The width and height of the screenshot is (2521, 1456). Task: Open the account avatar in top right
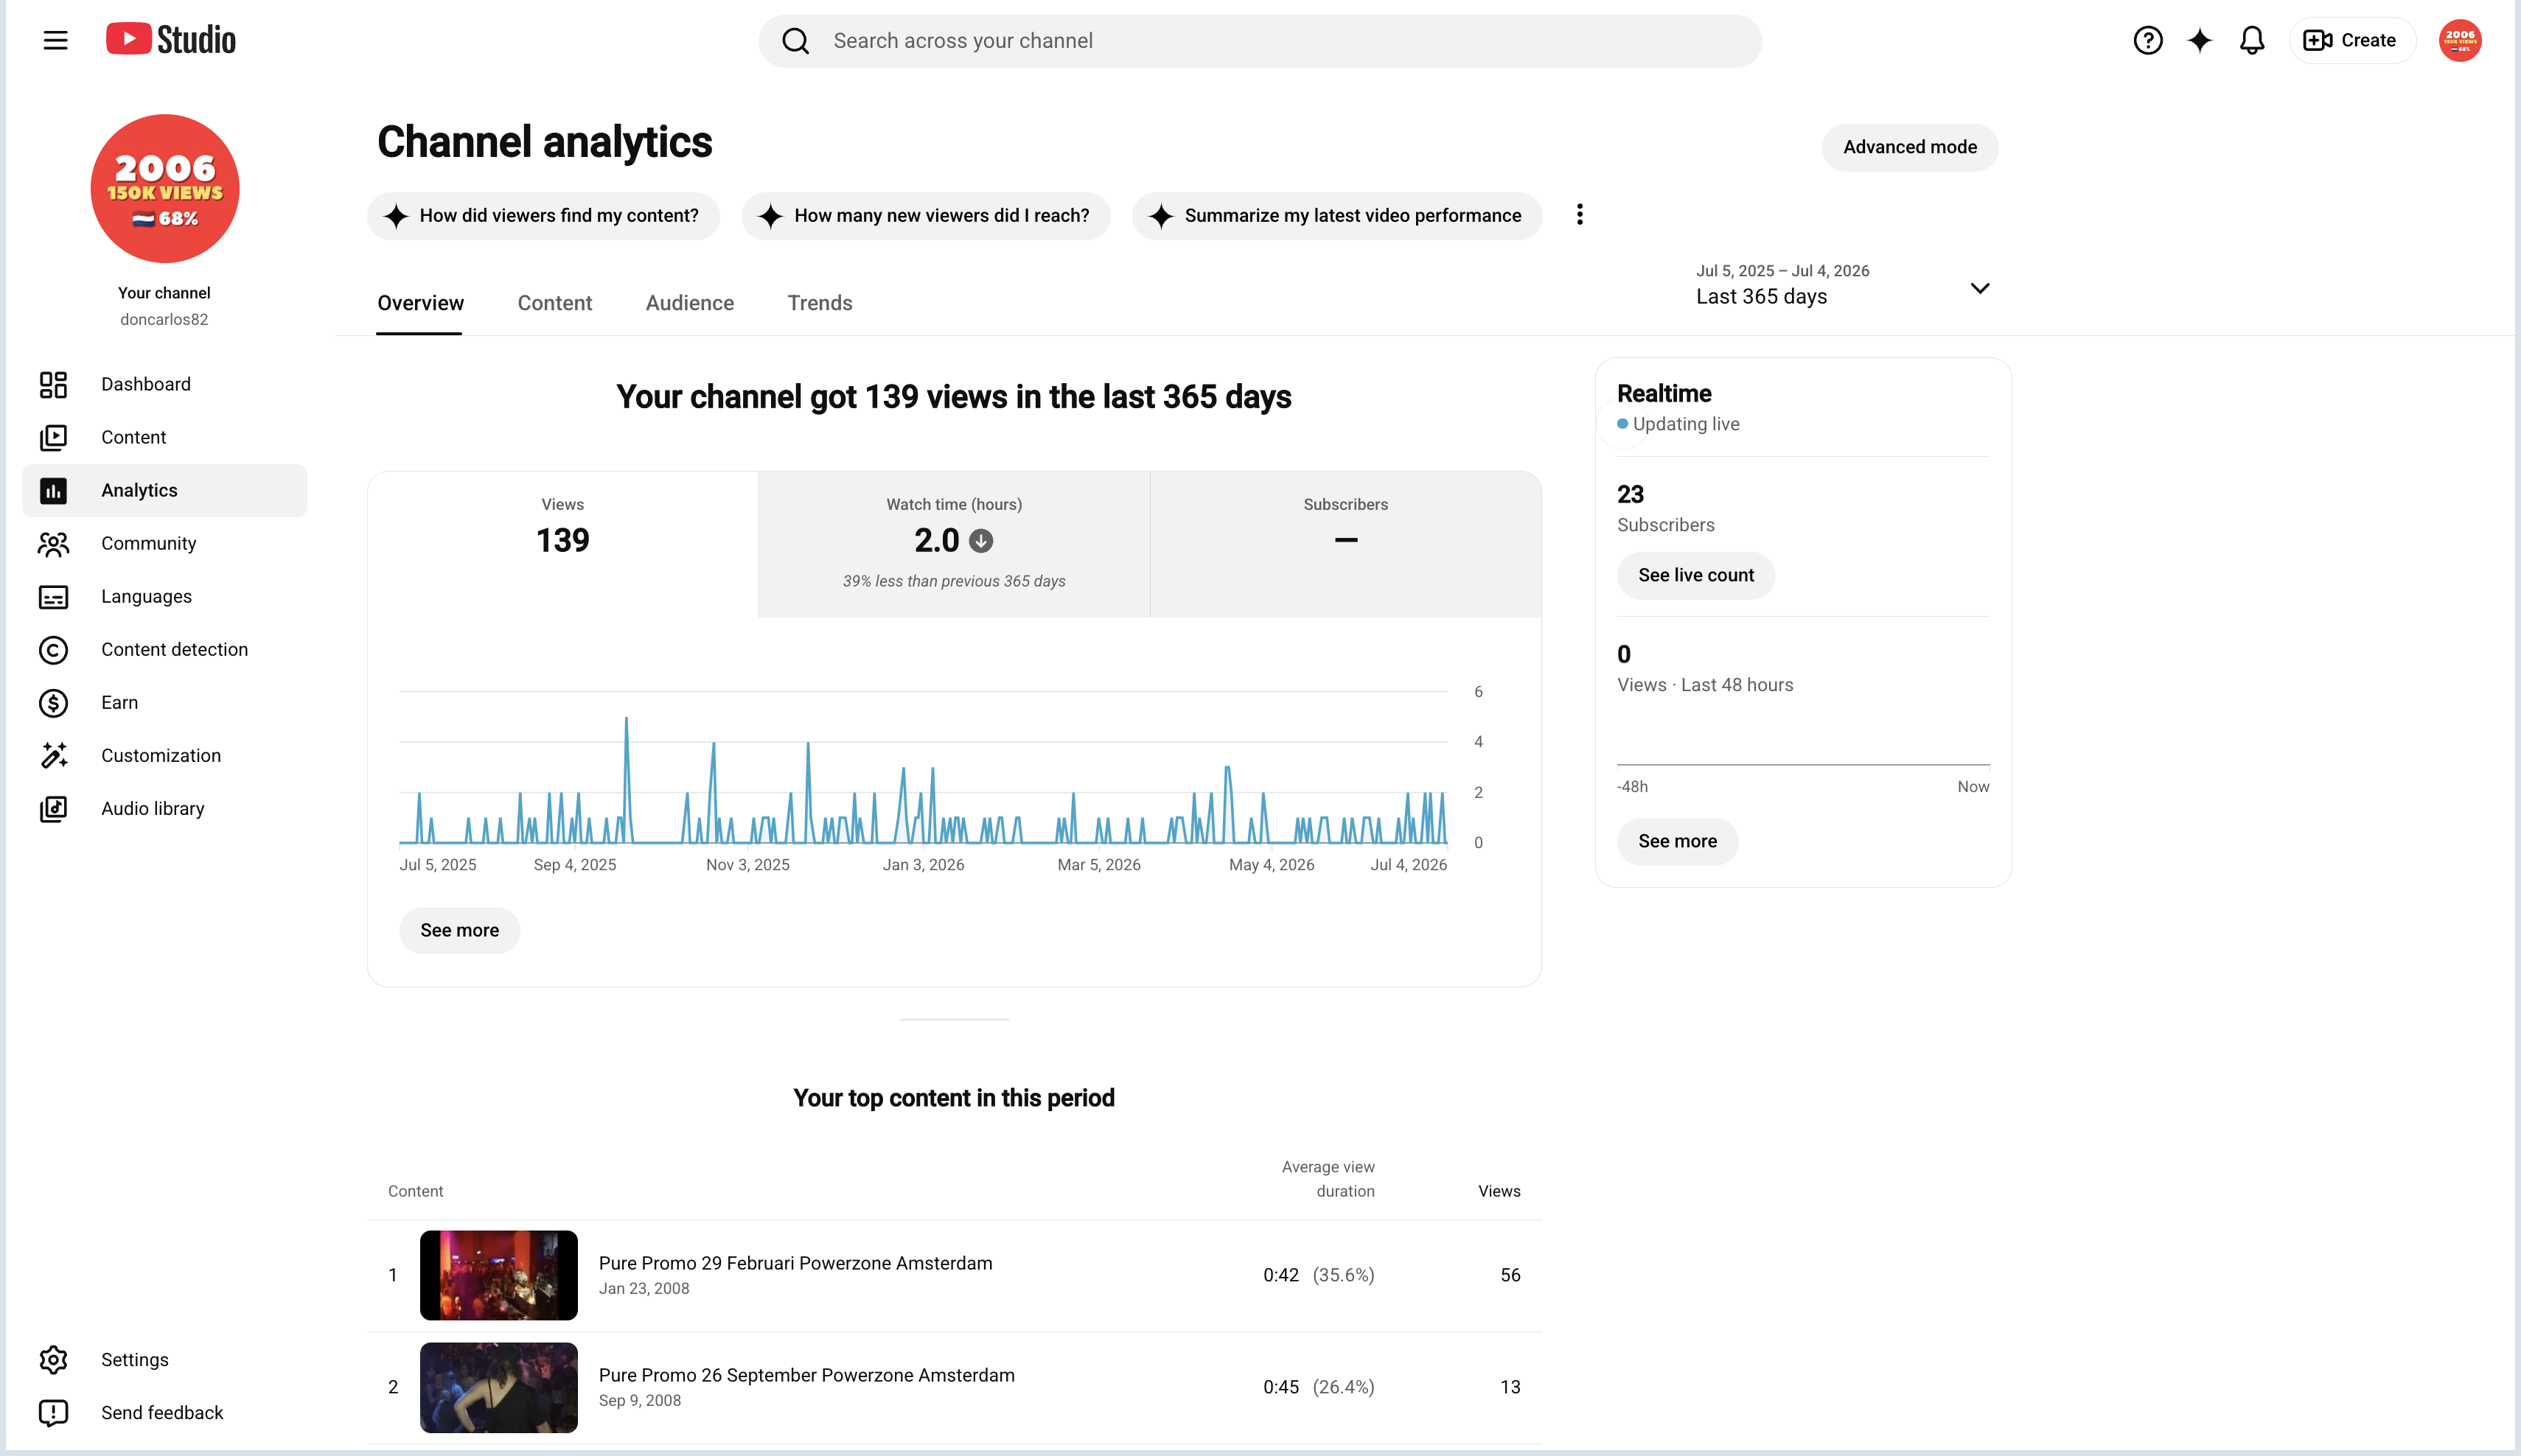[x=2460, y=40]
